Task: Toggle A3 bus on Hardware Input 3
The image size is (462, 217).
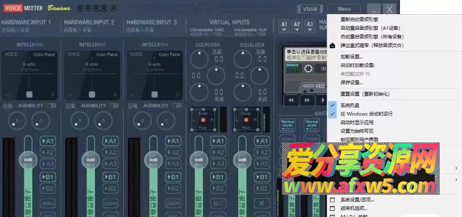Action: (173, 164)
